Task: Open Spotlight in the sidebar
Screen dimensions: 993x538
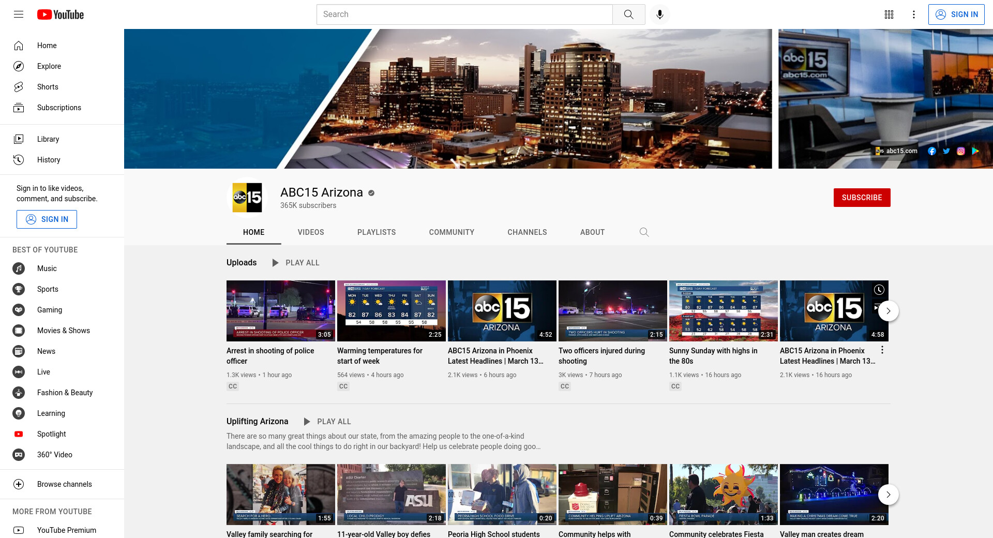Action: pyautogui.click(x=62, y=434)
